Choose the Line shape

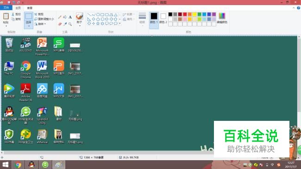(x=89, y=15)
